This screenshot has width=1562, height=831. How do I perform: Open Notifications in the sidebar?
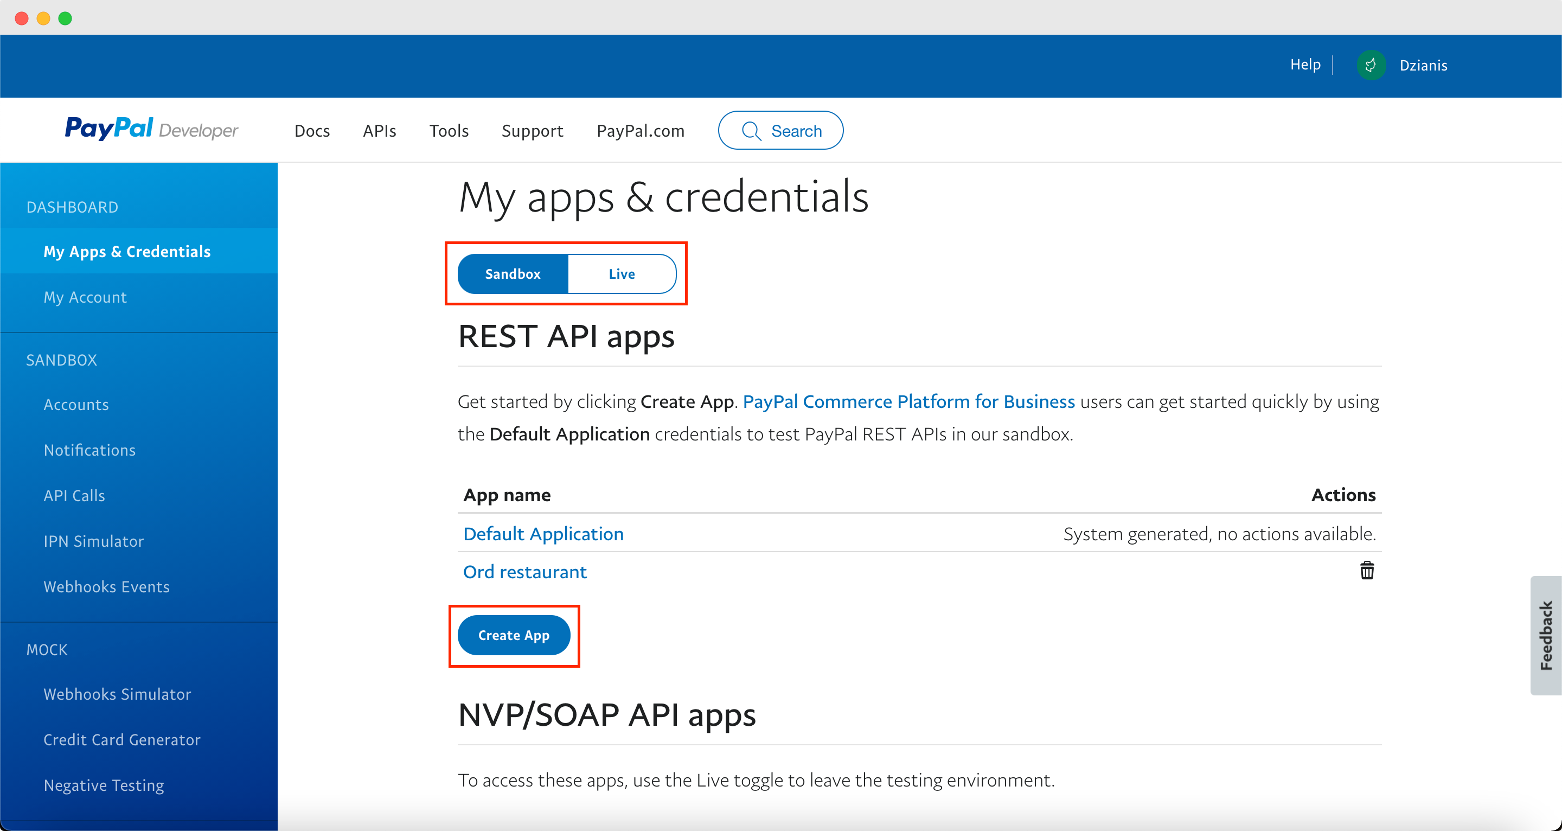[x=89, y=450]
